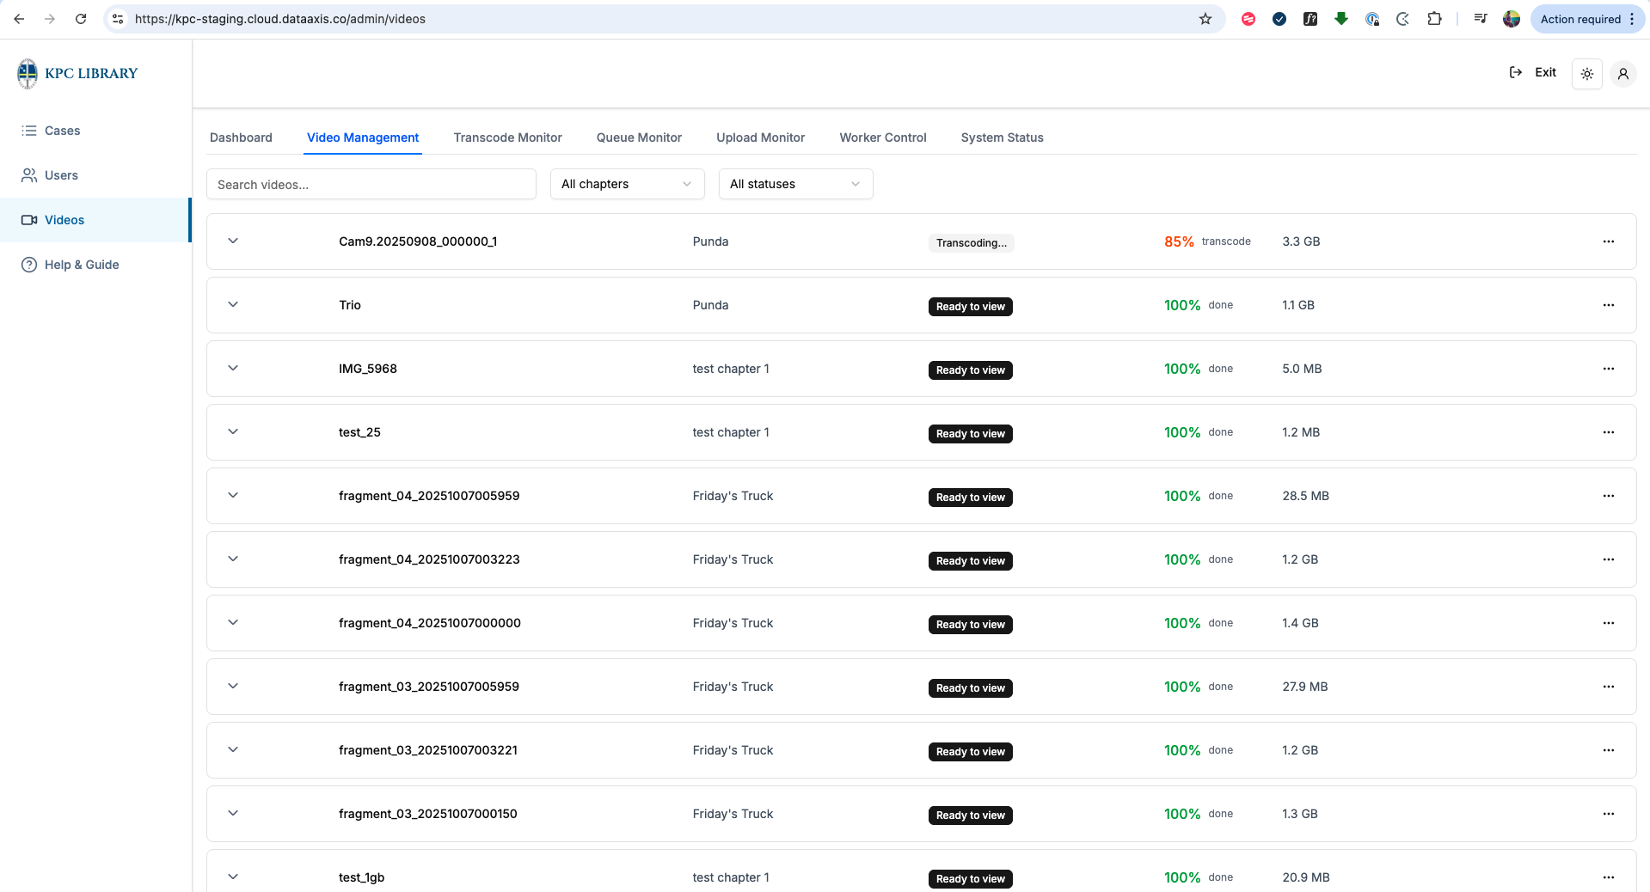Open the All statuses dropdown
The height and width of the screenshot is (892, 1650).
(795, 184)
